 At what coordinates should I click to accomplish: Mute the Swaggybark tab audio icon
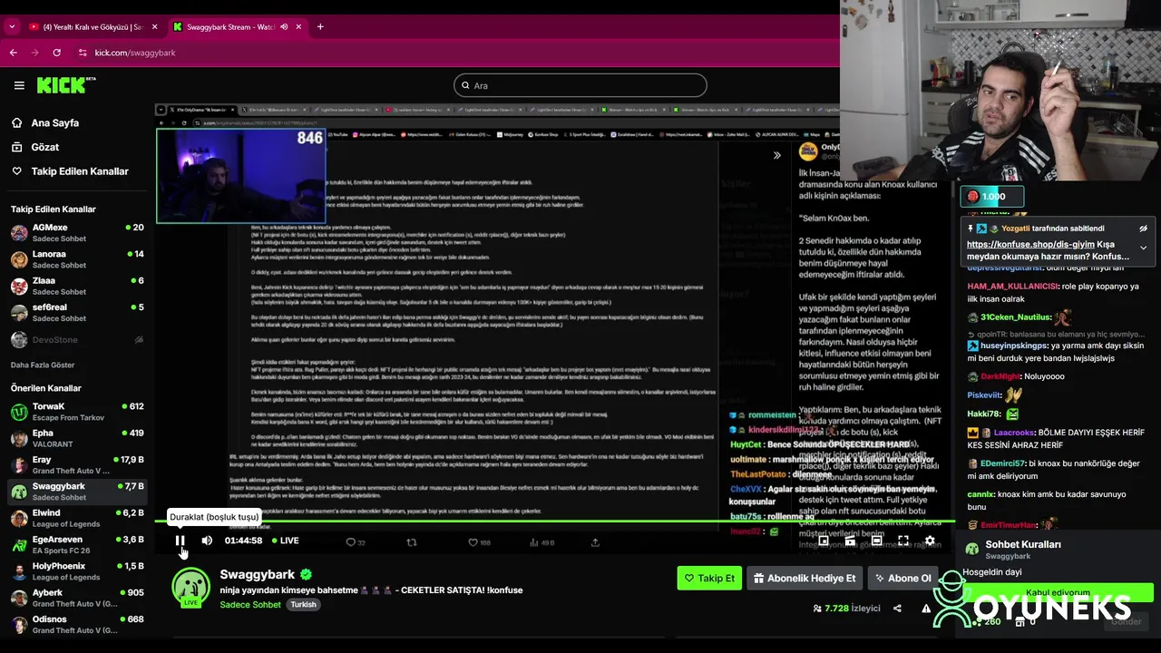284,27
